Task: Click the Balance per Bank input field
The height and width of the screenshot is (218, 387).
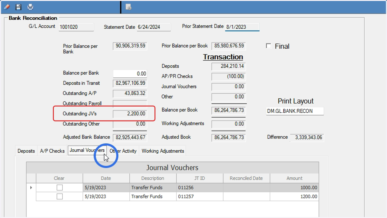Action: [130, 74]
